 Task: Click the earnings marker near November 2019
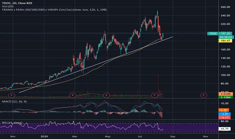[x=12, y=95]
